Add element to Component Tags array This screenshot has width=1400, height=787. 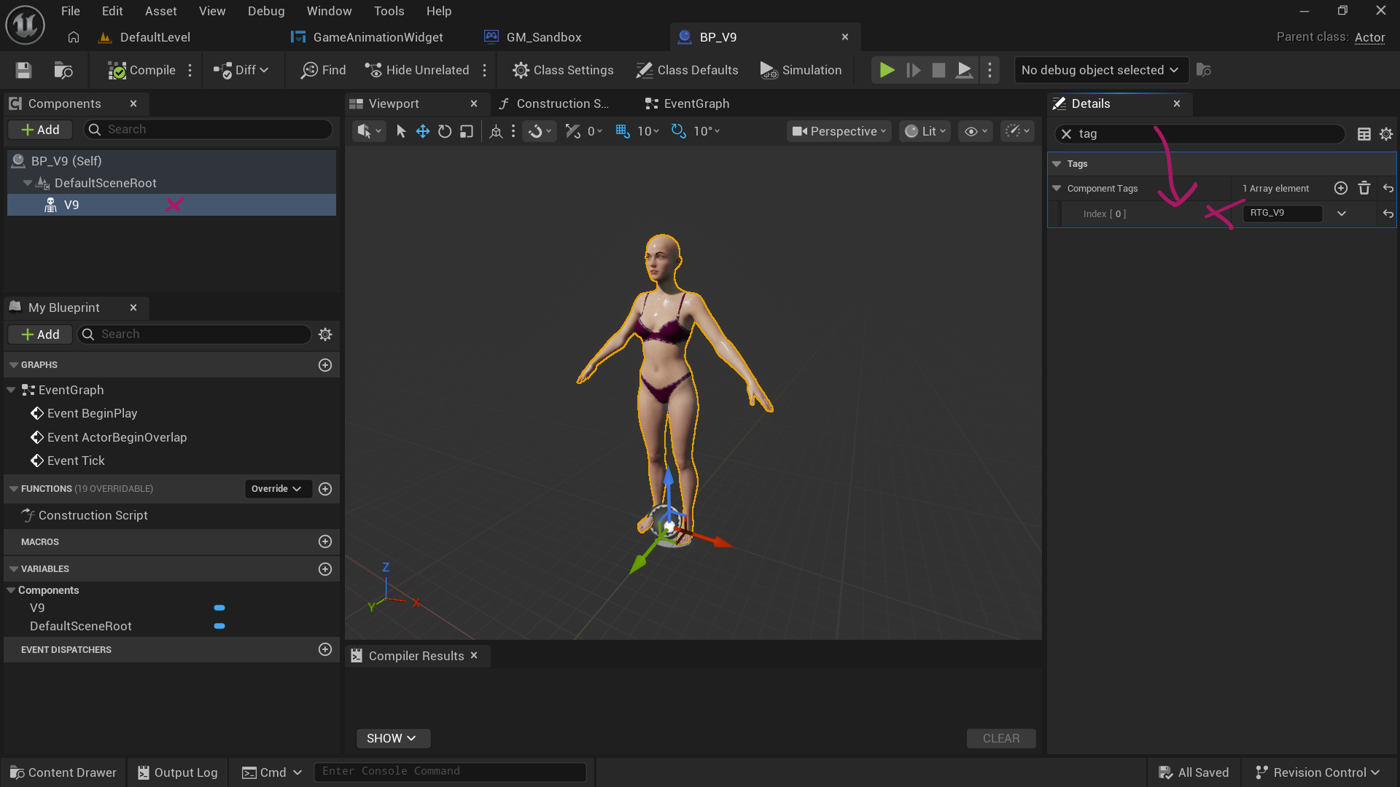(x=1340, y=188)
